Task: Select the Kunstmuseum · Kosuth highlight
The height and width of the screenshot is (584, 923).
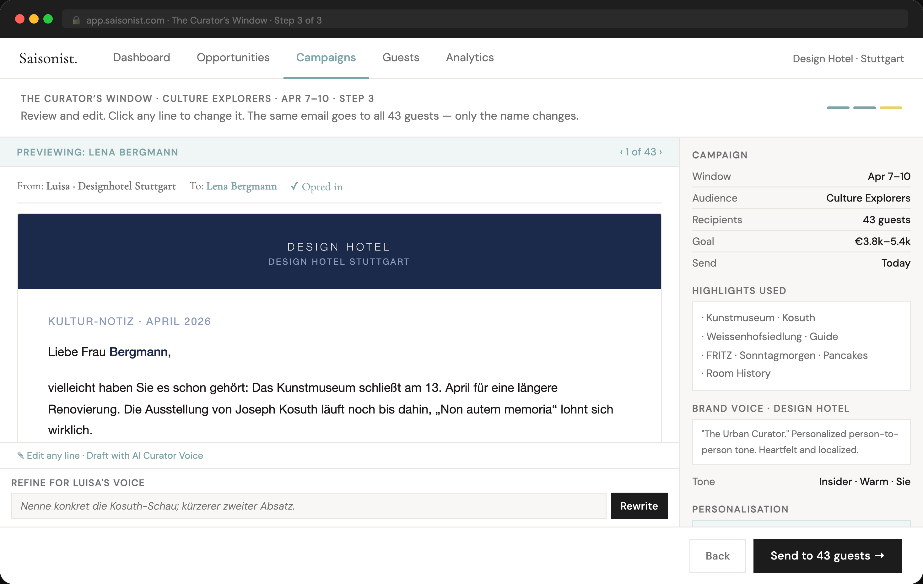Action: (x=760, y=317)
